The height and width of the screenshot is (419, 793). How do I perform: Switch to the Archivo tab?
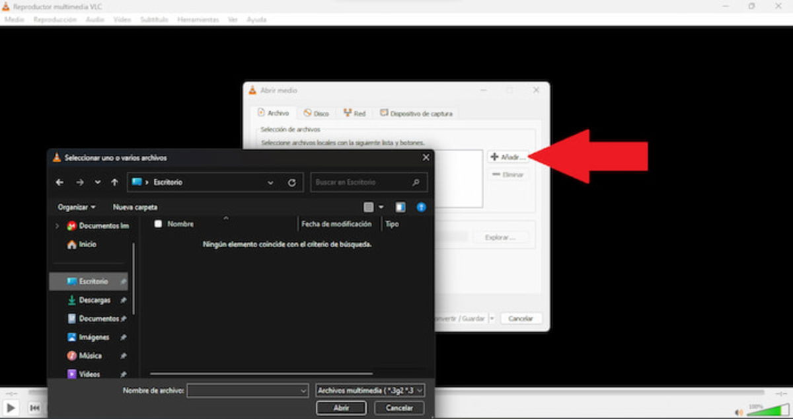273,113
